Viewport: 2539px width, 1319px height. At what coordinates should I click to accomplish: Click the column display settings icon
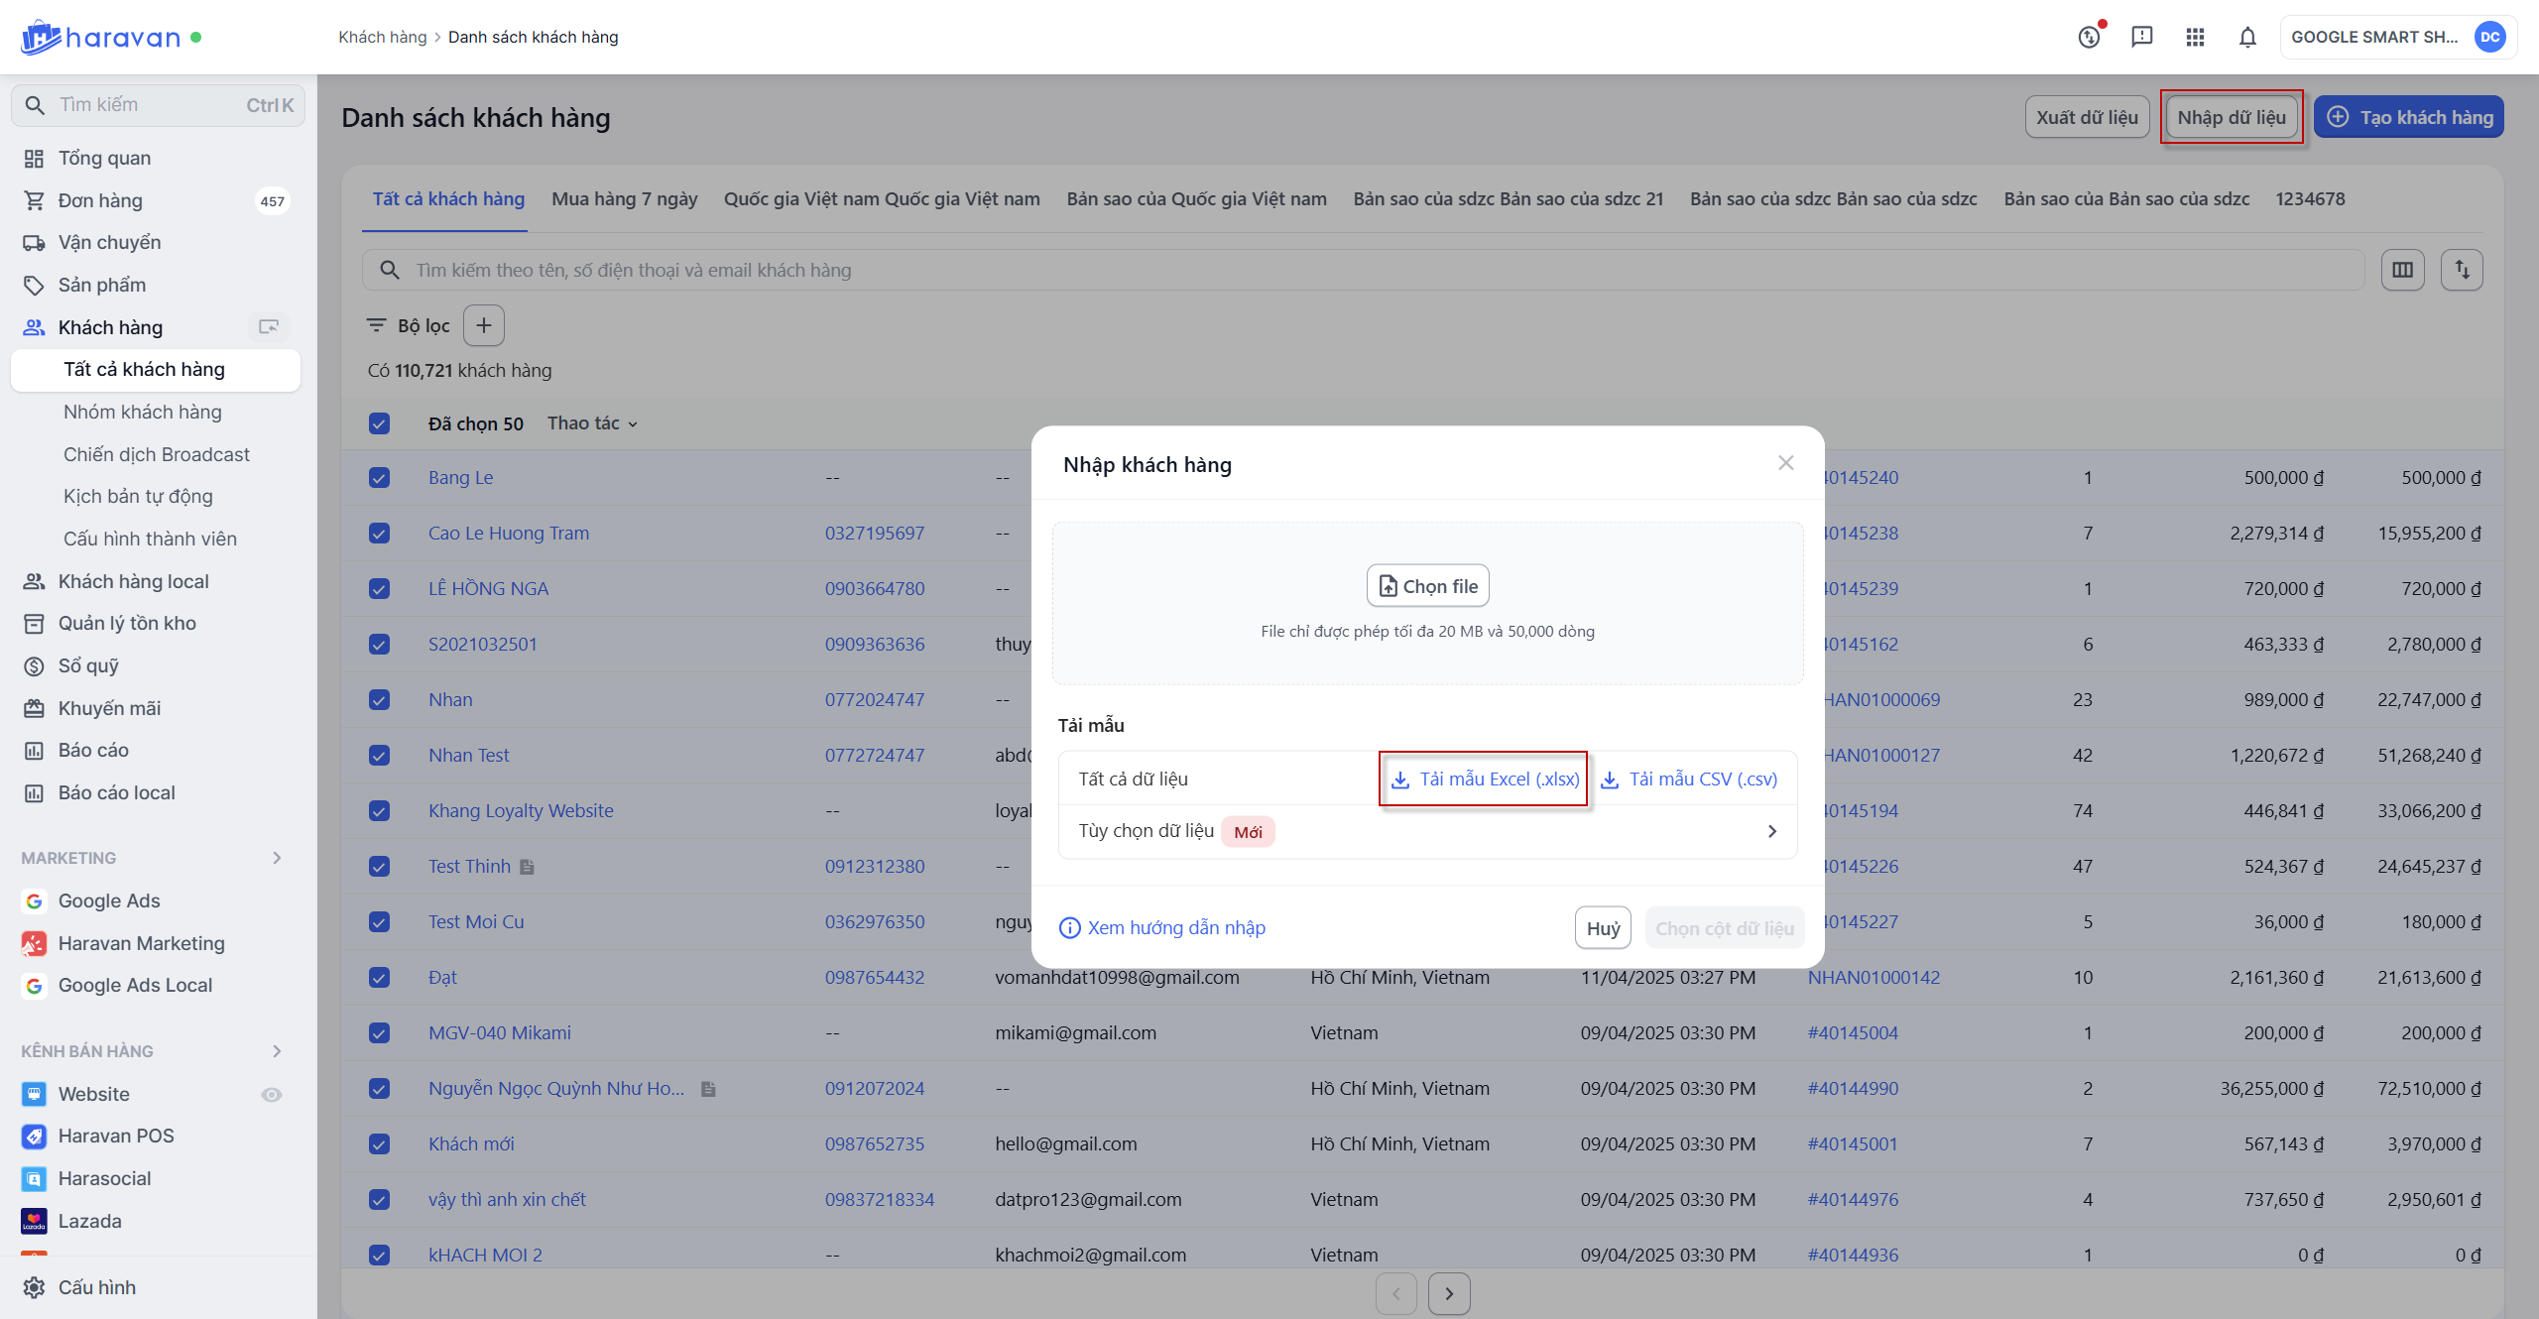click(x=2402, y=270)
